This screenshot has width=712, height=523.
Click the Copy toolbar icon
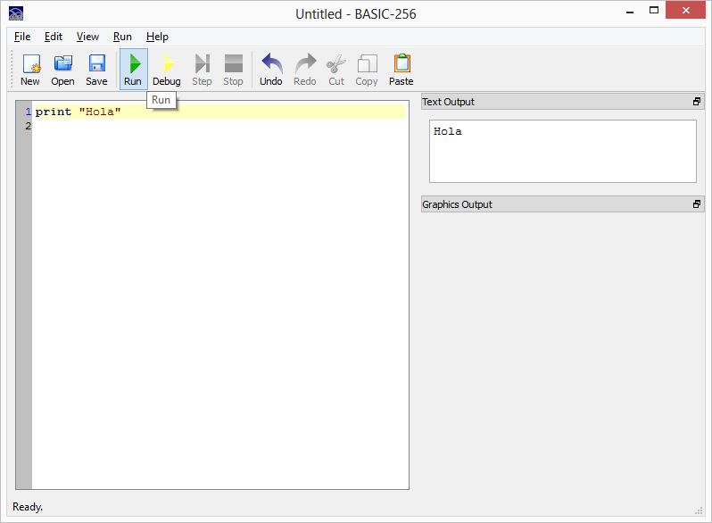pyautogui.click(x=367, y=69)
